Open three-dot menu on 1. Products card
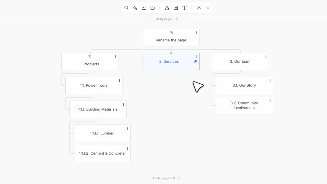Image resolution: width=327 pixels, height=184 pixels. tap(115, 56)
